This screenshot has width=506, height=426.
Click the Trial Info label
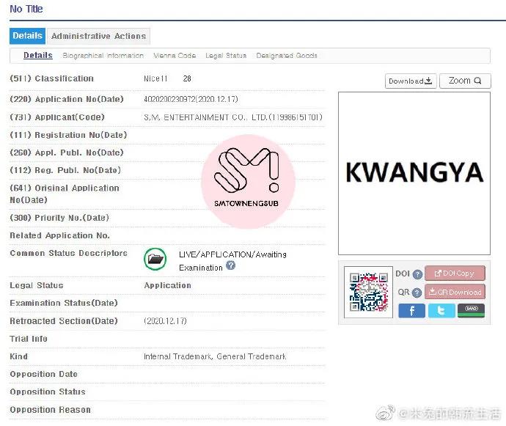(x=29, y=339)
